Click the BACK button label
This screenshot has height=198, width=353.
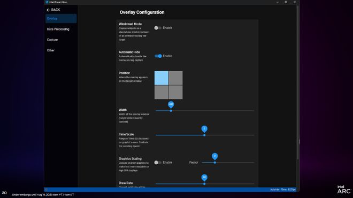point(56,10)
